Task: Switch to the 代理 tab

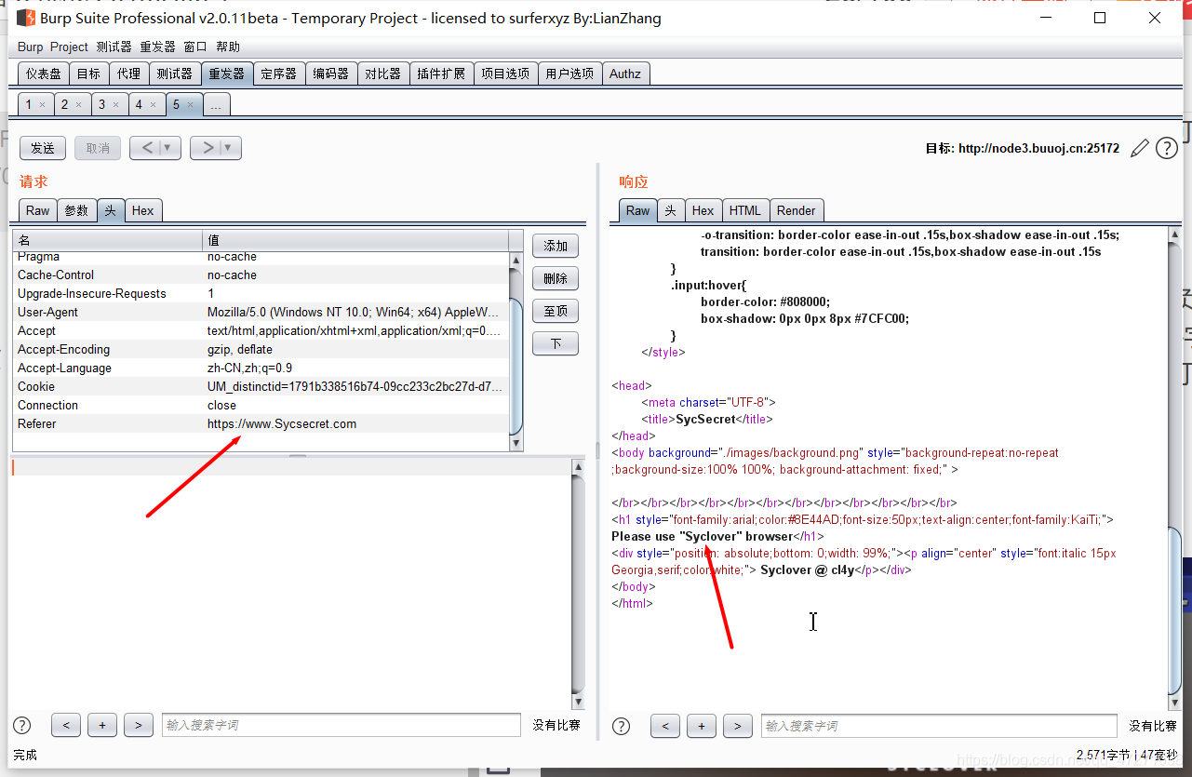Action: (128, 74)
